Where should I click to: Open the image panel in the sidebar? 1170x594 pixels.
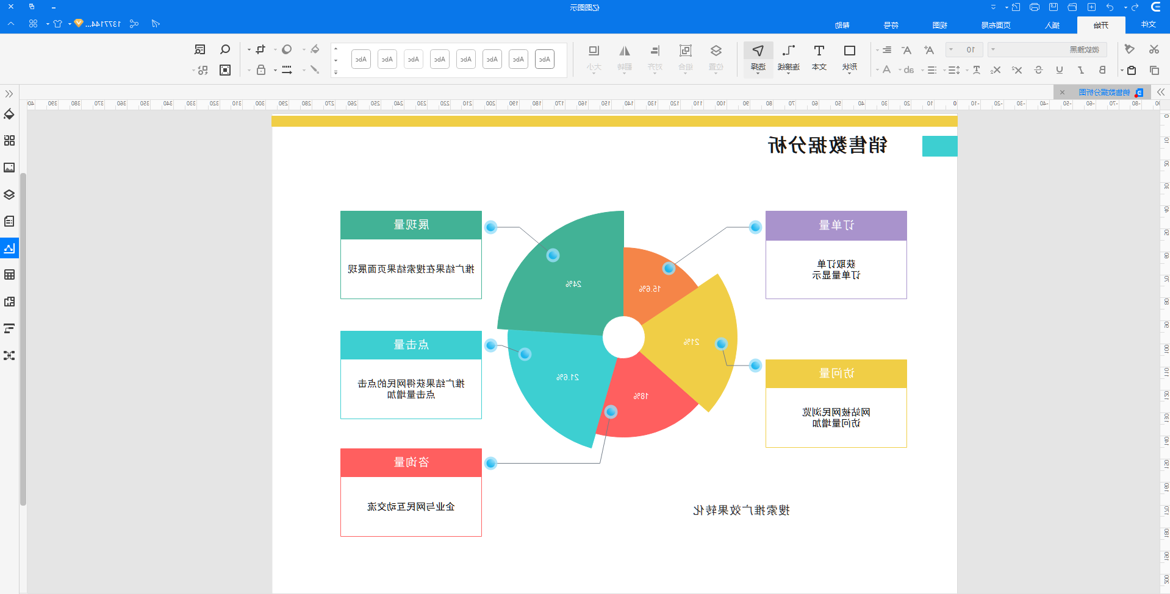(x=9, y=168)
